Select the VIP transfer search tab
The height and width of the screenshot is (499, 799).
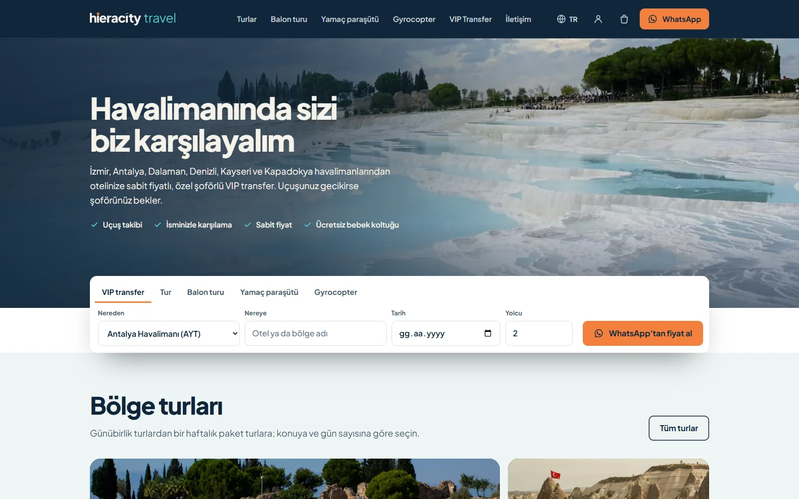coord(123,292)
